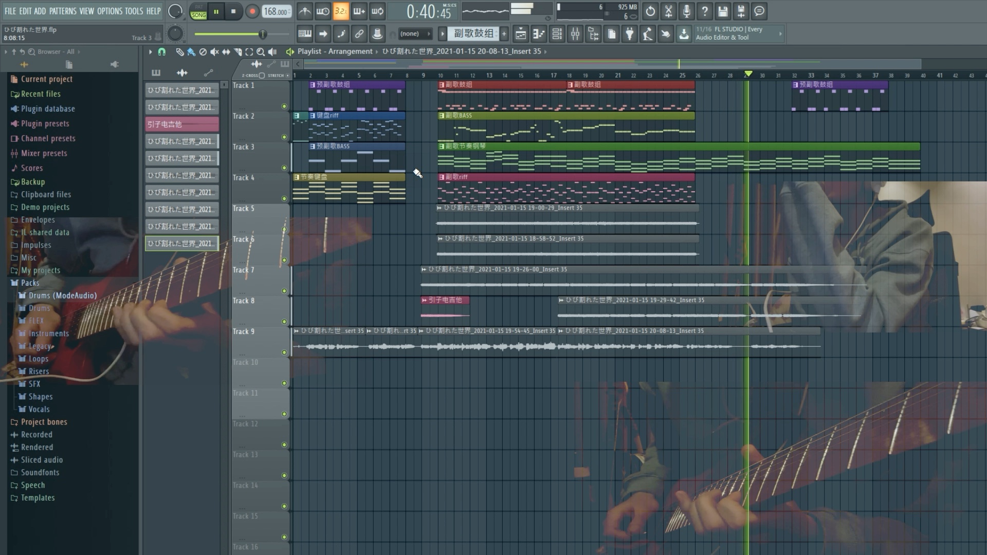Image resolution: width=987 pixels, height=555 pixels.
Task: Click the microphone one-click recording icon
Action: coord(686,11)
